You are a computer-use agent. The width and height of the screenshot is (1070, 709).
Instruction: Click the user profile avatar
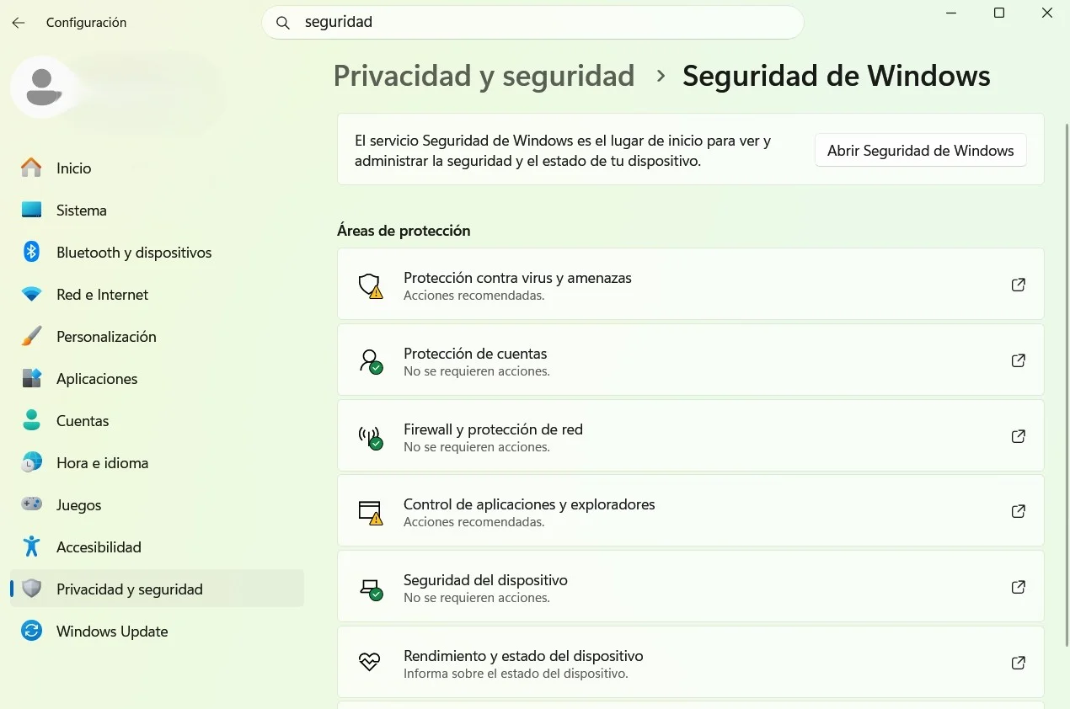coord(43,87)
